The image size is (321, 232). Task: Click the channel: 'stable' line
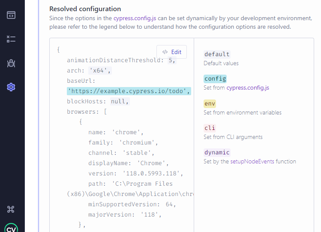tap(121, 153)
